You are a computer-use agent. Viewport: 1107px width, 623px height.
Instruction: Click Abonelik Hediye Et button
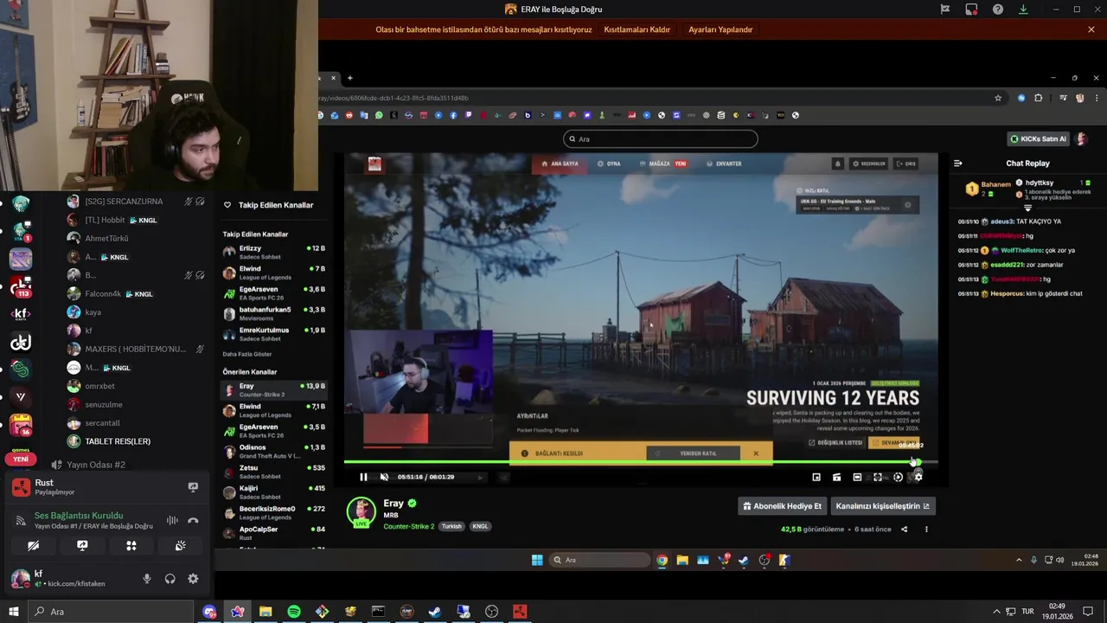tap(782, 506)
